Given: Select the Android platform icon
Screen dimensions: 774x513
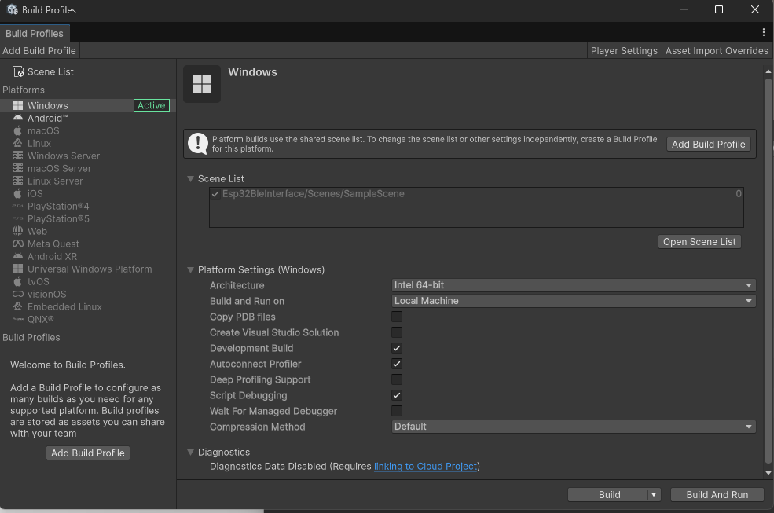Looking at the screenshot, I should [18, 118].
